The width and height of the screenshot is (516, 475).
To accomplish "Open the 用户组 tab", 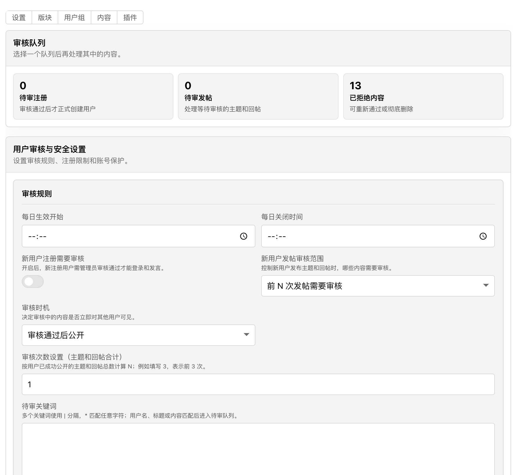I will click(x=75, y=18).
